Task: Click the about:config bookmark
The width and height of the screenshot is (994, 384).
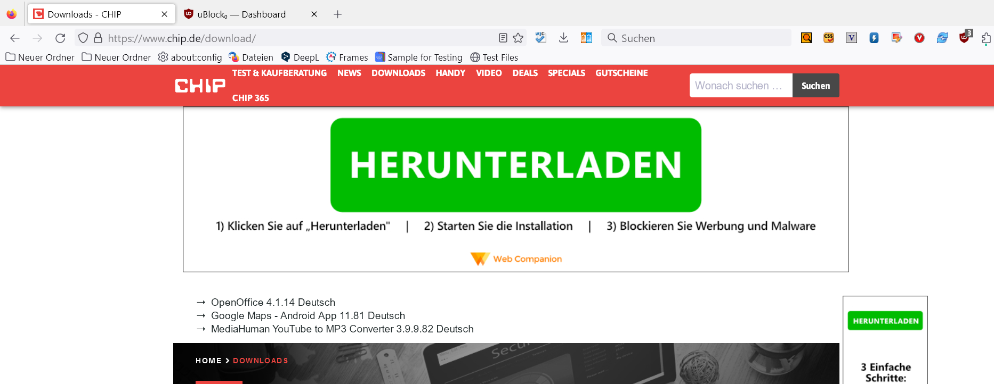Action: tap(190, 57)
